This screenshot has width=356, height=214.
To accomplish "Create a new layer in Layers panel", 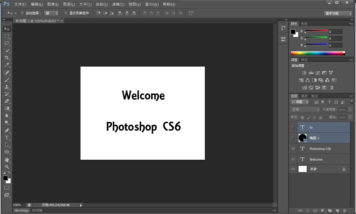I will click(337, 210).
